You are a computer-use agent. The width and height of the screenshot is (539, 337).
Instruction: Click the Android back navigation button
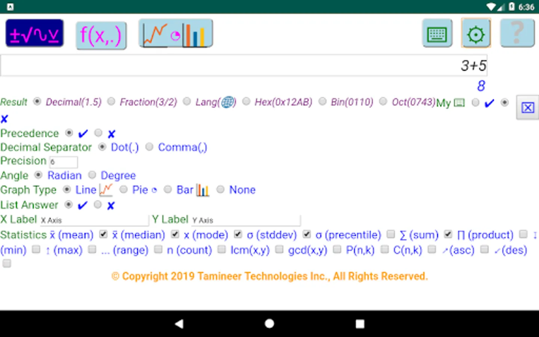coord(179,324)
